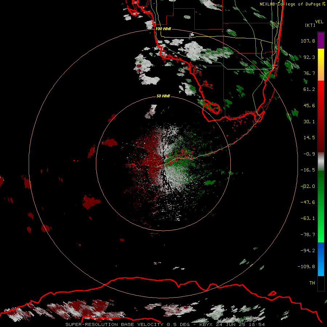Click the -109.8 velocity scale value
The height and width of the screenshot is (327, 327).
click(306, 267)
